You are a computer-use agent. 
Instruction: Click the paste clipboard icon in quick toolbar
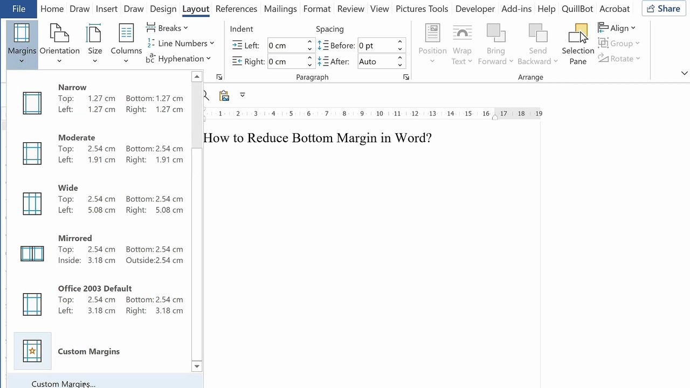coord(224,95)
